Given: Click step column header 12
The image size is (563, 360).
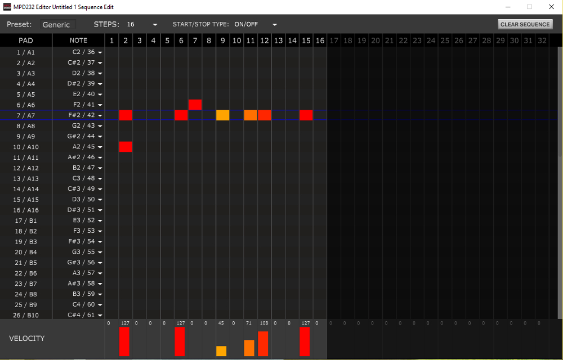Looking at the screenshot, I should pyautogui.click(x=264, y=40).
